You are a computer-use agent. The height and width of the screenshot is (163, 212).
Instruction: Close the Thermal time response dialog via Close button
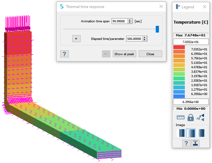pyautogui.click(x=150, y=54)
